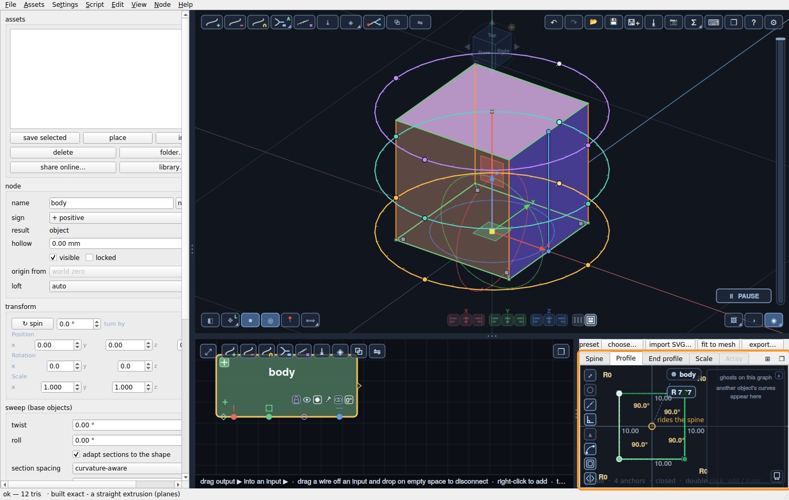Click the pin marker icon below viewport
789x500 pixels.
pyautogui.click(x=290, y=320)
